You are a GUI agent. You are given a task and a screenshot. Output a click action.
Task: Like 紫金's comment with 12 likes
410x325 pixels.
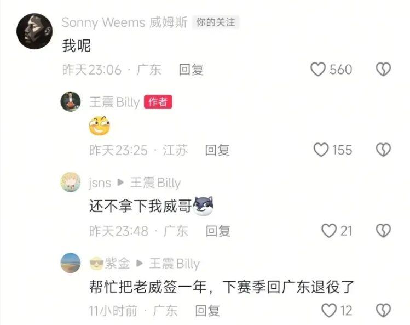point(328,310)
